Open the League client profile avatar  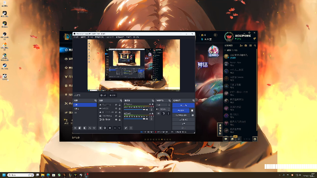pos(229,37)
